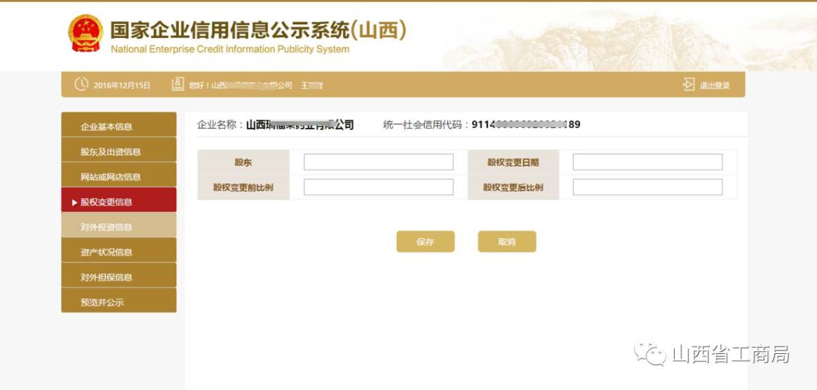
Task: Click the 股权变更后比例 input box
Action: click(647, 187)
